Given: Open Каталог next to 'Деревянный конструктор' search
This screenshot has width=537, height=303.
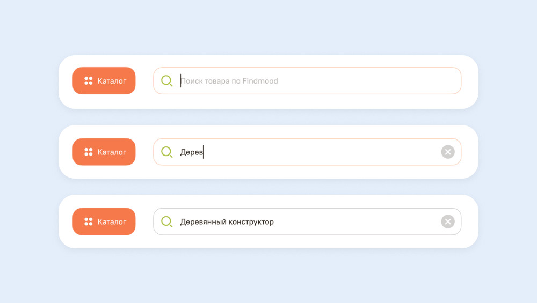Looking at the screenshot, I should (x=104, y=221).
